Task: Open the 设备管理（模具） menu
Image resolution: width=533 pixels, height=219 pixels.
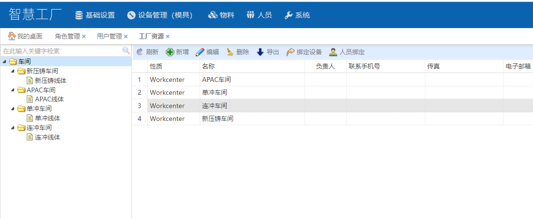Action: 160,15
